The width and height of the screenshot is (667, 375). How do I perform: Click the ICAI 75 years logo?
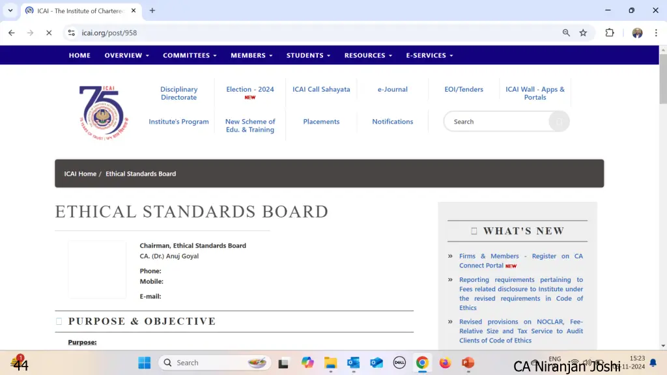point(104,113)
